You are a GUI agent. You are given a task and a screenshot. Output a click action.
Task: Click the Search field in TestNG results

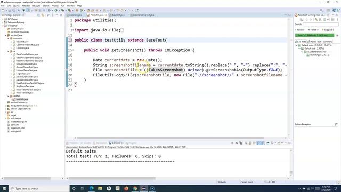pyautogui.click(x=321, y=24)
